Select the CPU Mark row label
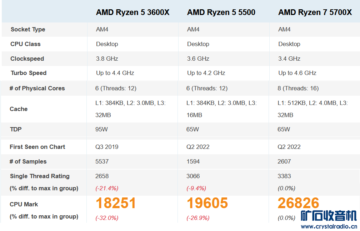360x231 pixels. pyautogui.click(x=24, y=205)
